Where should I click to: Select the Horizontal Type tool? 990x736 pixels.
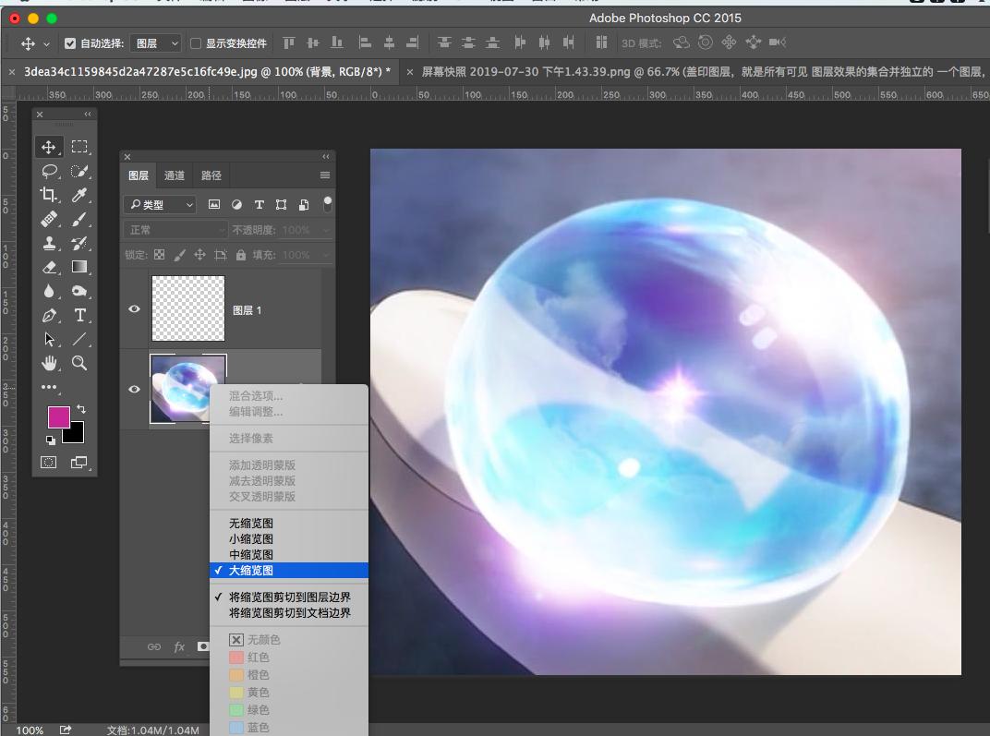80,315
